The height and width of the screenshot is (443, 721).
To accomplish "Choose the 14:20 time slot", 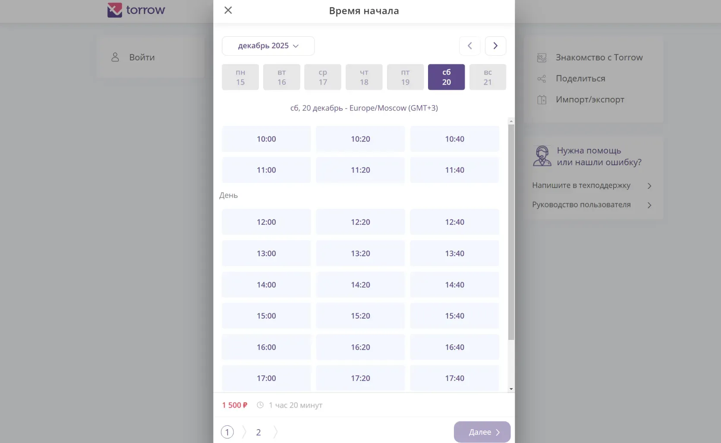I will 360,285.
